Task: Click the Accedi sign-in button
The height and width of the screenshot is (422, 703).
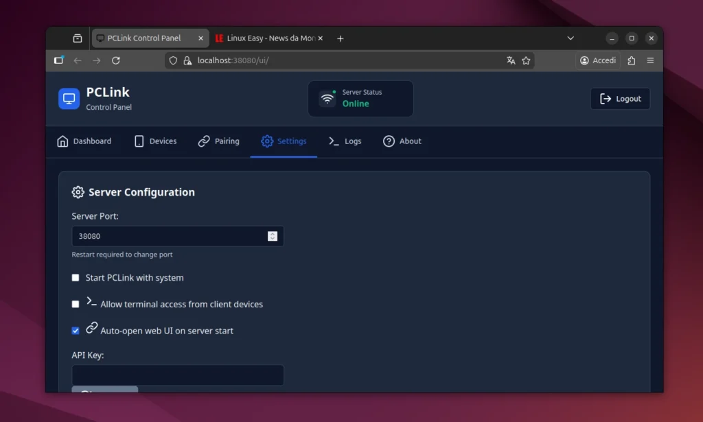Action: [598, 60]
